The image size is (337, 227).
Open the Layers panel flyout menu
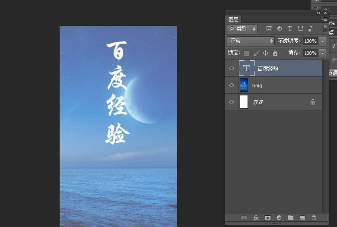click(324, 19)
